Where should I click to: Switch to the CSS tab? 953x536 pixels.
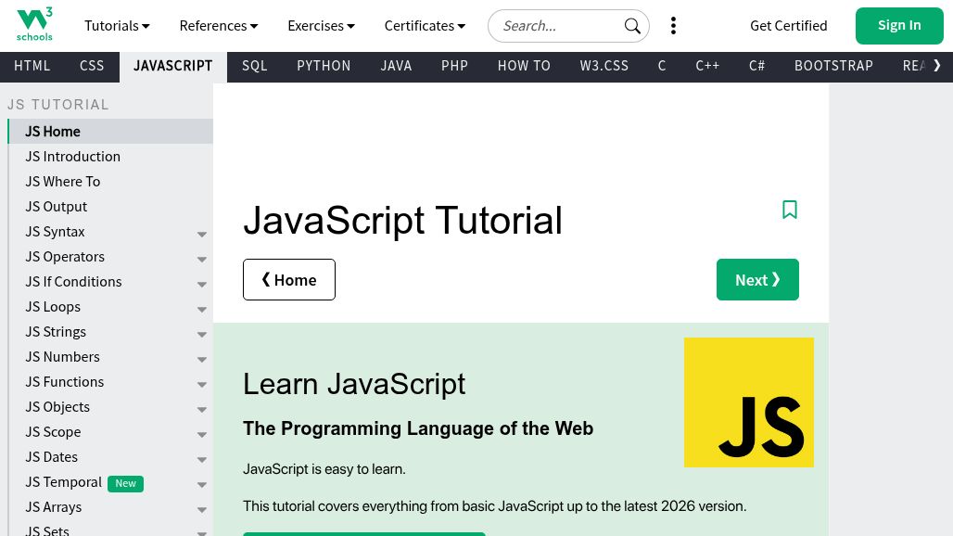pyautogui.click(x=92, y=66)
